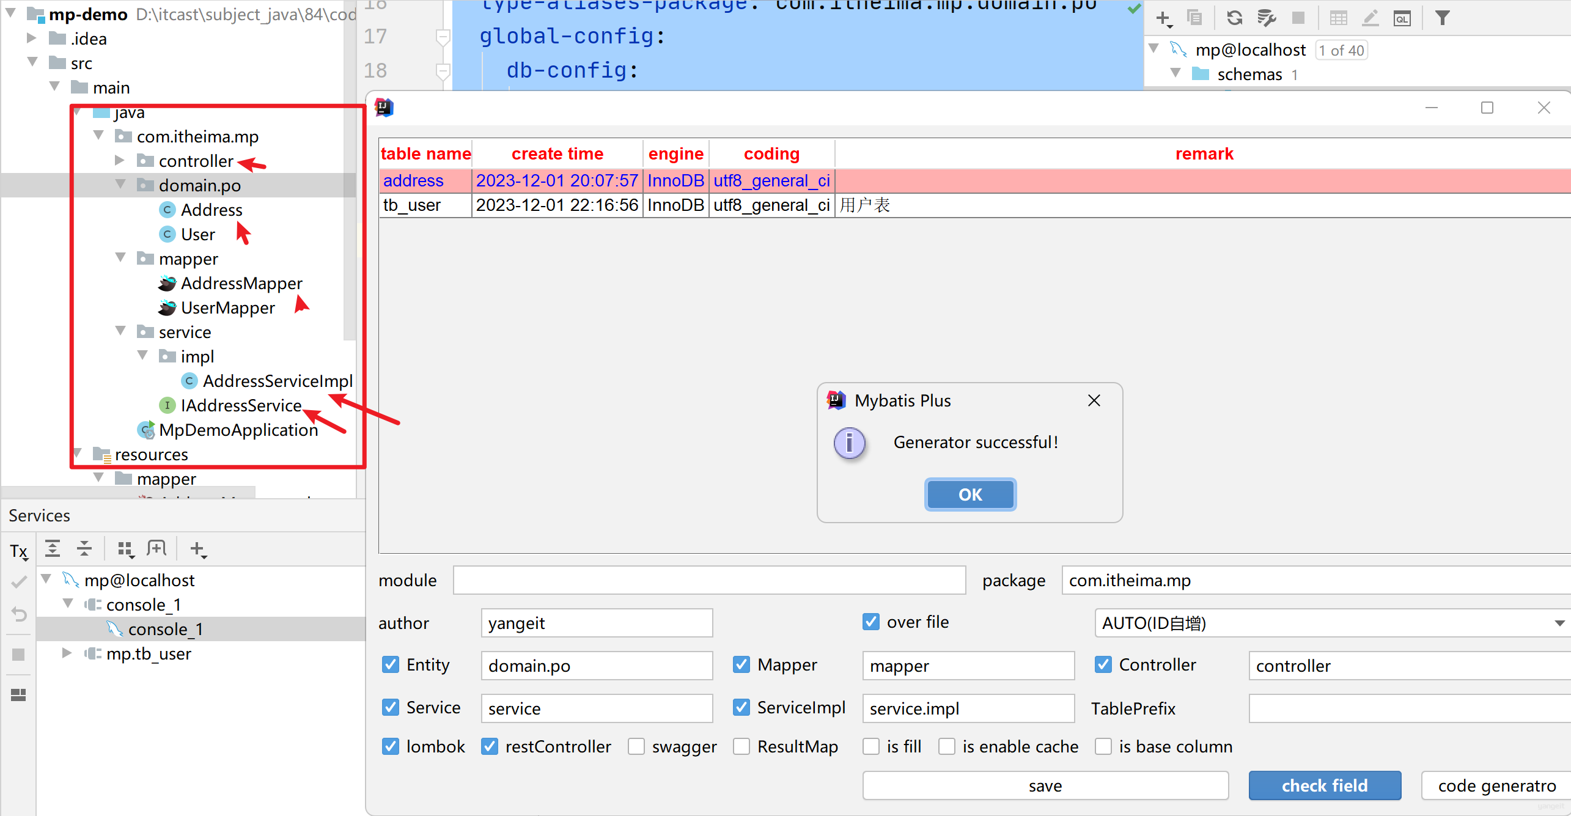Uncheck the Entity checkbox

390,664
